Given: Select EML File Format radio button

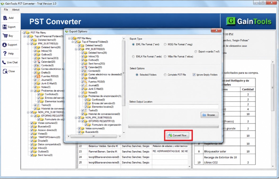Looking at the screenshot, I should (133, 44).
